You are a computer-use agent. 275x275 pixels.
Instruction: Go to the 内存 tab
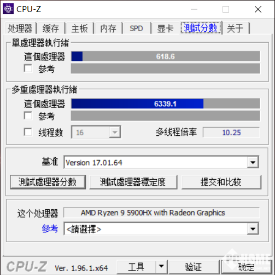click(x=108, y=28)
